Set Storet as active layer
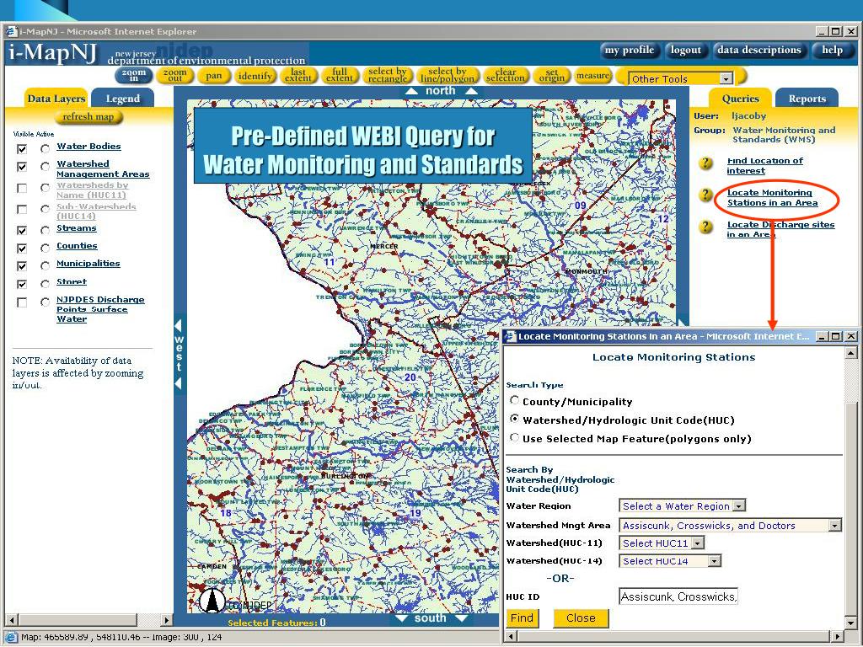863x647 pixels. 46,284
